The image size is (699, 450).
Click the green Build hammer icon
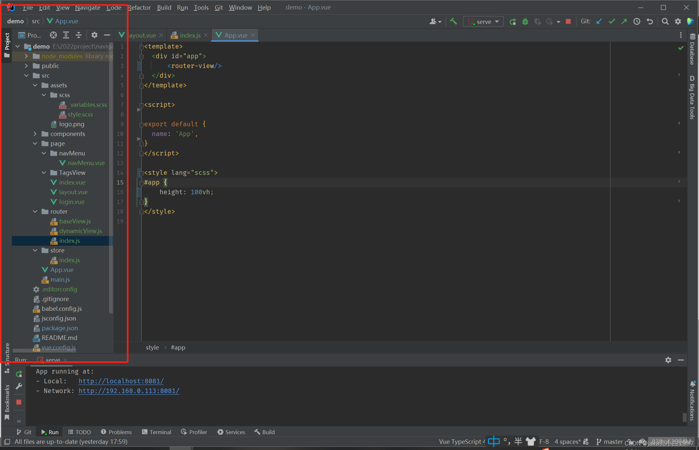[x=453, y=21]
